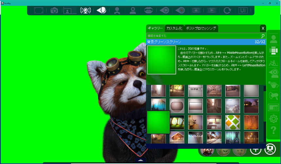This screenshot has height=164, width=281.
Task: Switch to the カスタム化 tab
Action: (x=174, y=28)
